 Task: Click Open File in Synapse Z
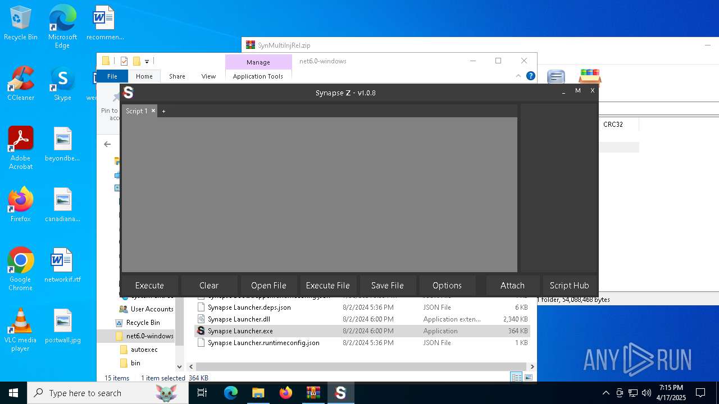click(269, 285)
